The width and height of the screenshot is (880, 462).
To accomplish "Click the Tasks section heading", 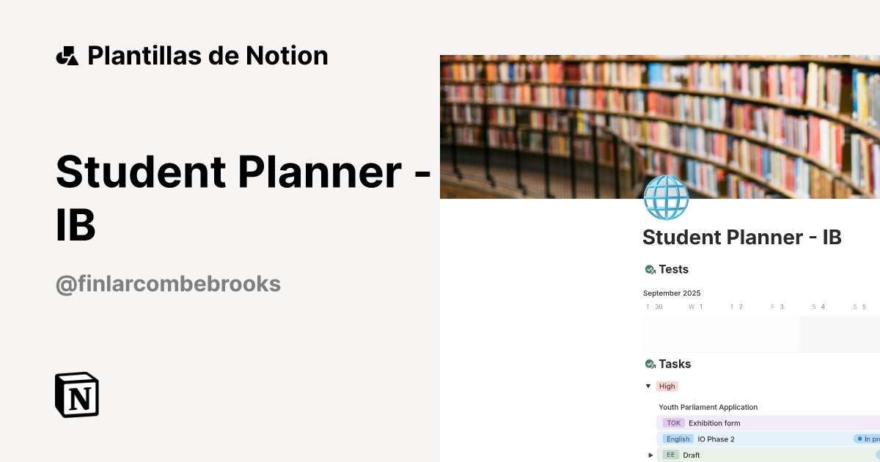I will click(675, 363).
